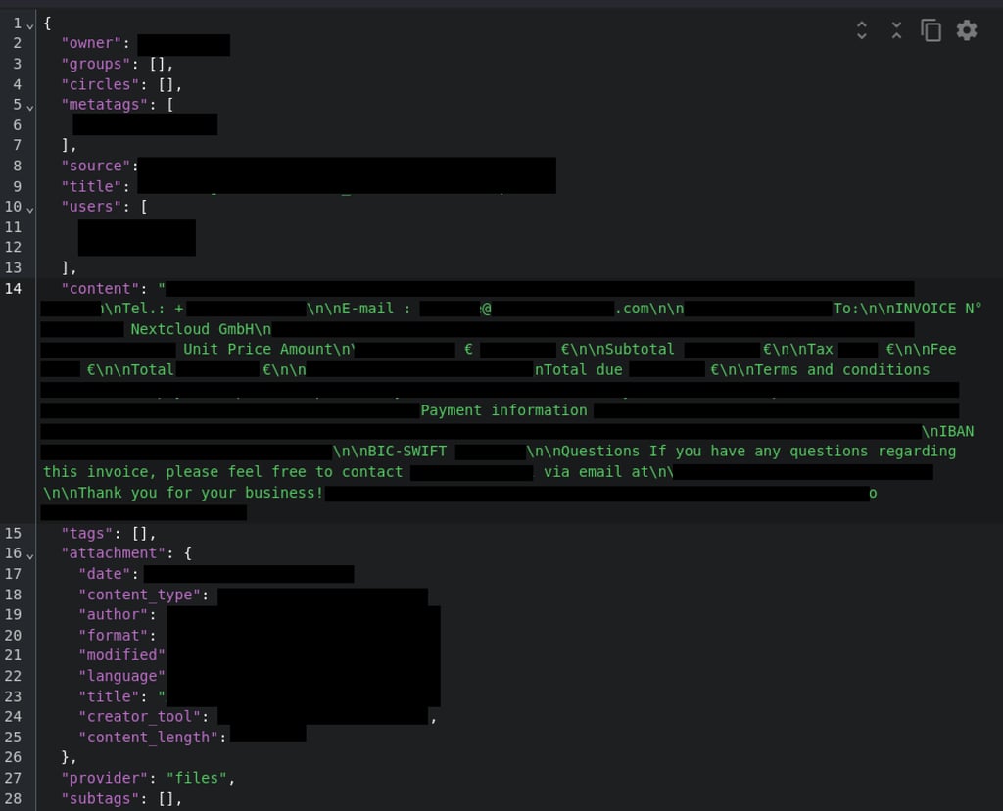Screen dimensions: 1003x811
Task: Click the "provider" key
Action: pyautogui.click(x=109, y=778)
